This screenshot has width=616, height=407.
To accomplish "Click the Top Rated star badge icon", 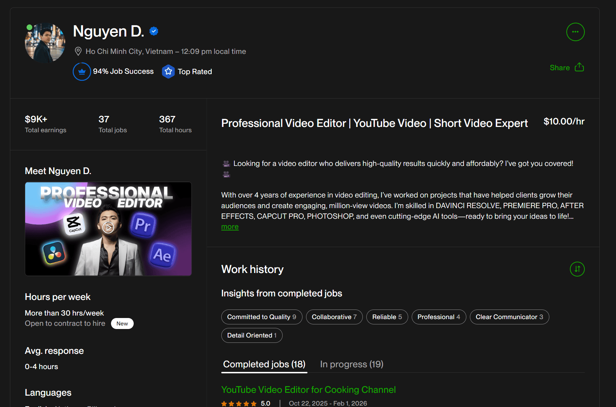I will point(168,72).
